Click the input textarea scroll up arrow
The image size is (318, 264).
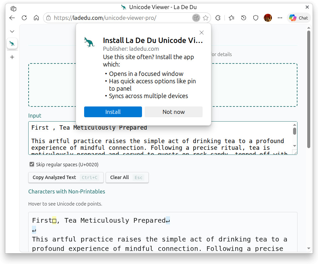click(x=294, y=125)
